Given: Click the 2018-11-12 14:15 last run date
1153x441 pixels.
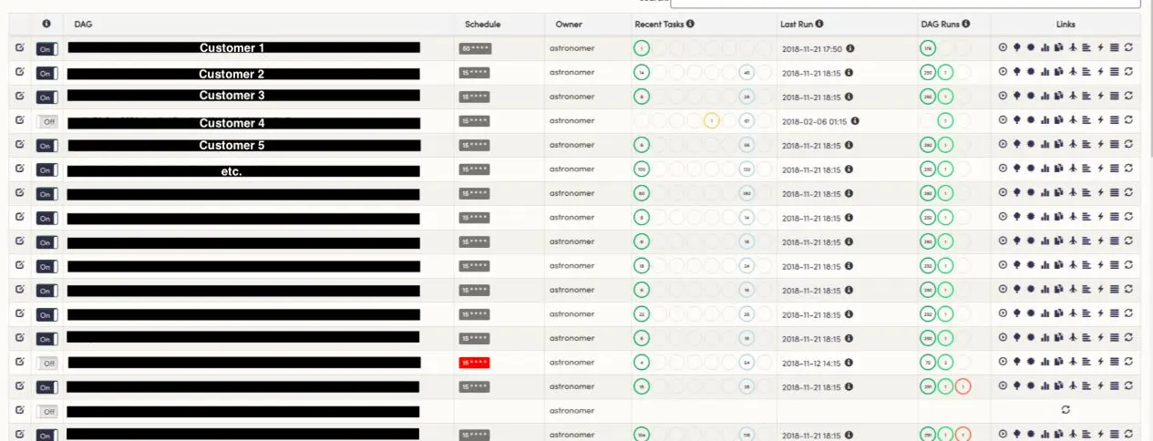Looking at the screenshot, I should coord(812,362).
